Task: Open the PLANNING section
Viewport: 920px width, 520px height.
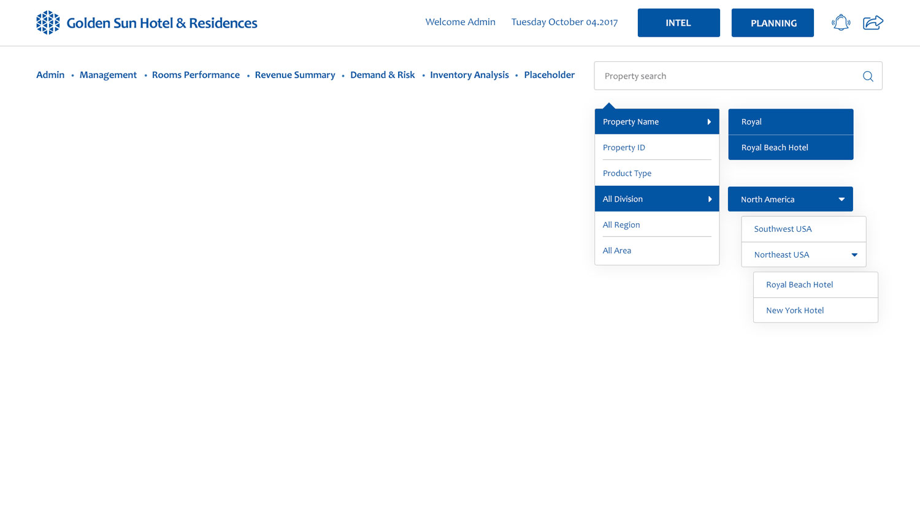Action: point(773,23)
